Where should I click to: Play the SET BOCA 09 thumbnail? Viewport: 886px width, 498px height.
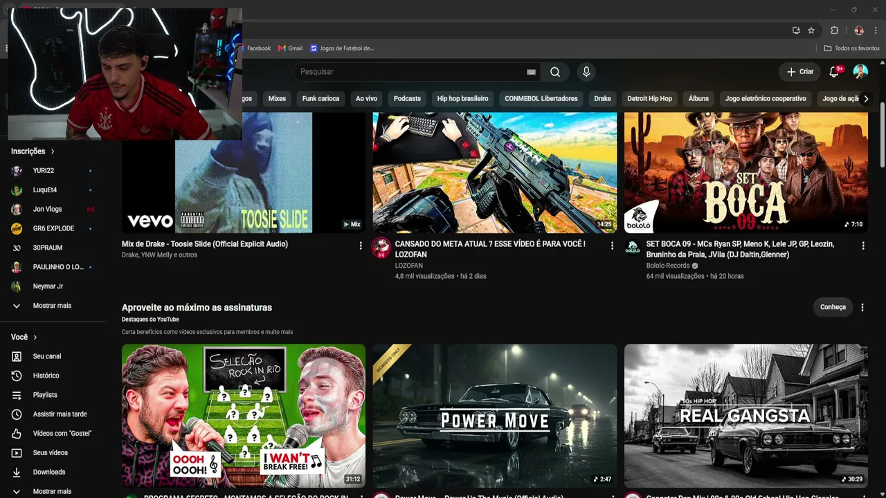[x=746, y=173]
